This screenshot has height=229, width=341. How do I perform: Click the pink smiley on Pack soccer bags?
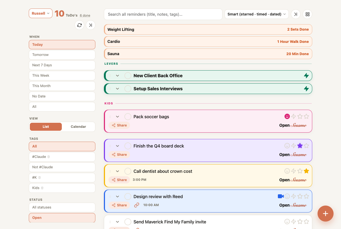(287, 116)
